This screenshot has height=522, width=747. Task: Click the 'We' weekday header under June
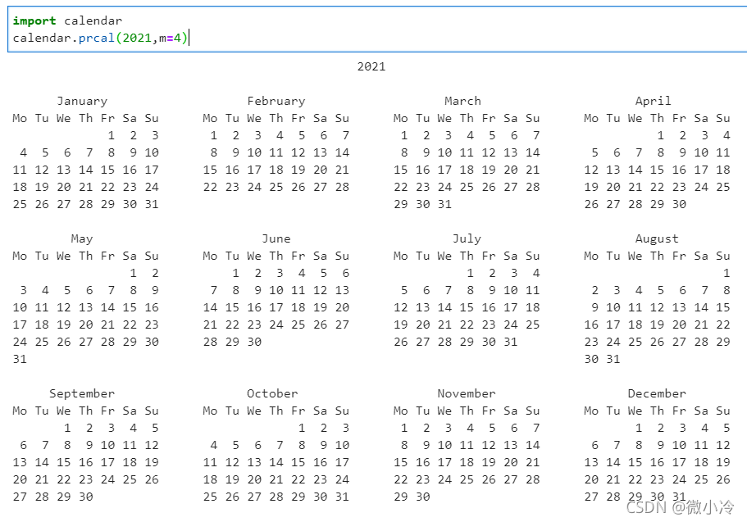254,256
